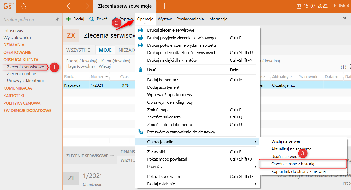Click the star favorites icon
Image resolution: width=351 pixels, height=190 pixels.
23,6
